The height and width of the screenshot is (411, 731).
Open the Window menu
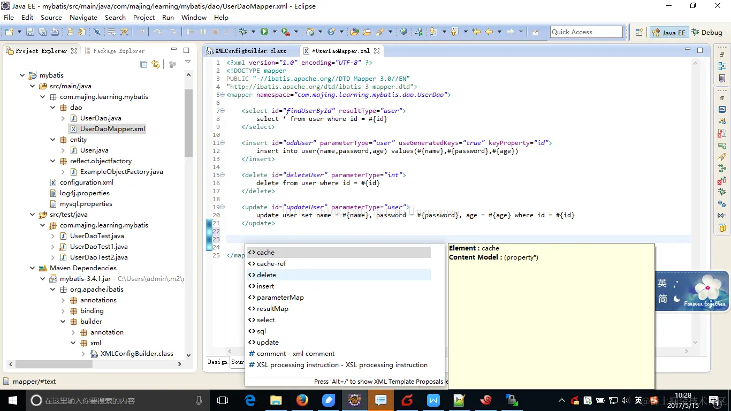194,17
